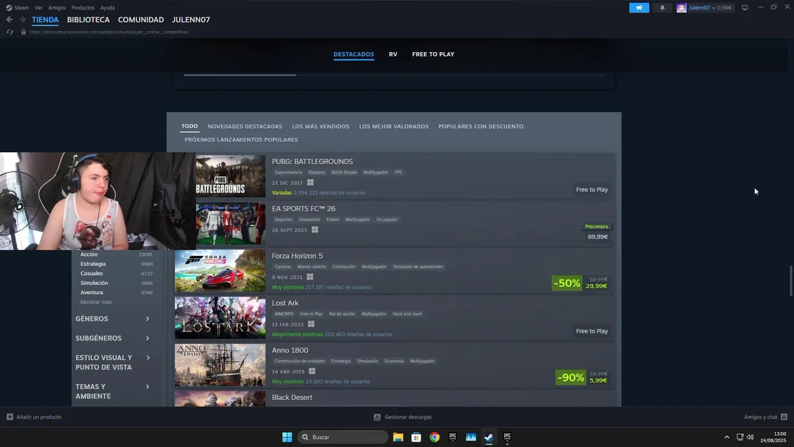Click the downloads manager icon

tap(377, 417)
